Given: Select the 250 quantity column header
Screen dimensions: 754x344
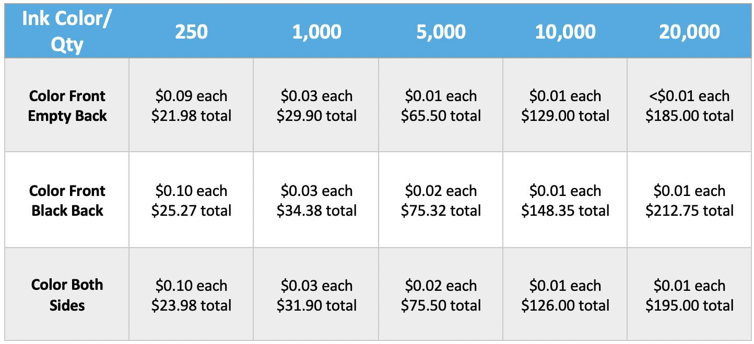Looking at the screenshot, I should 191,32.
